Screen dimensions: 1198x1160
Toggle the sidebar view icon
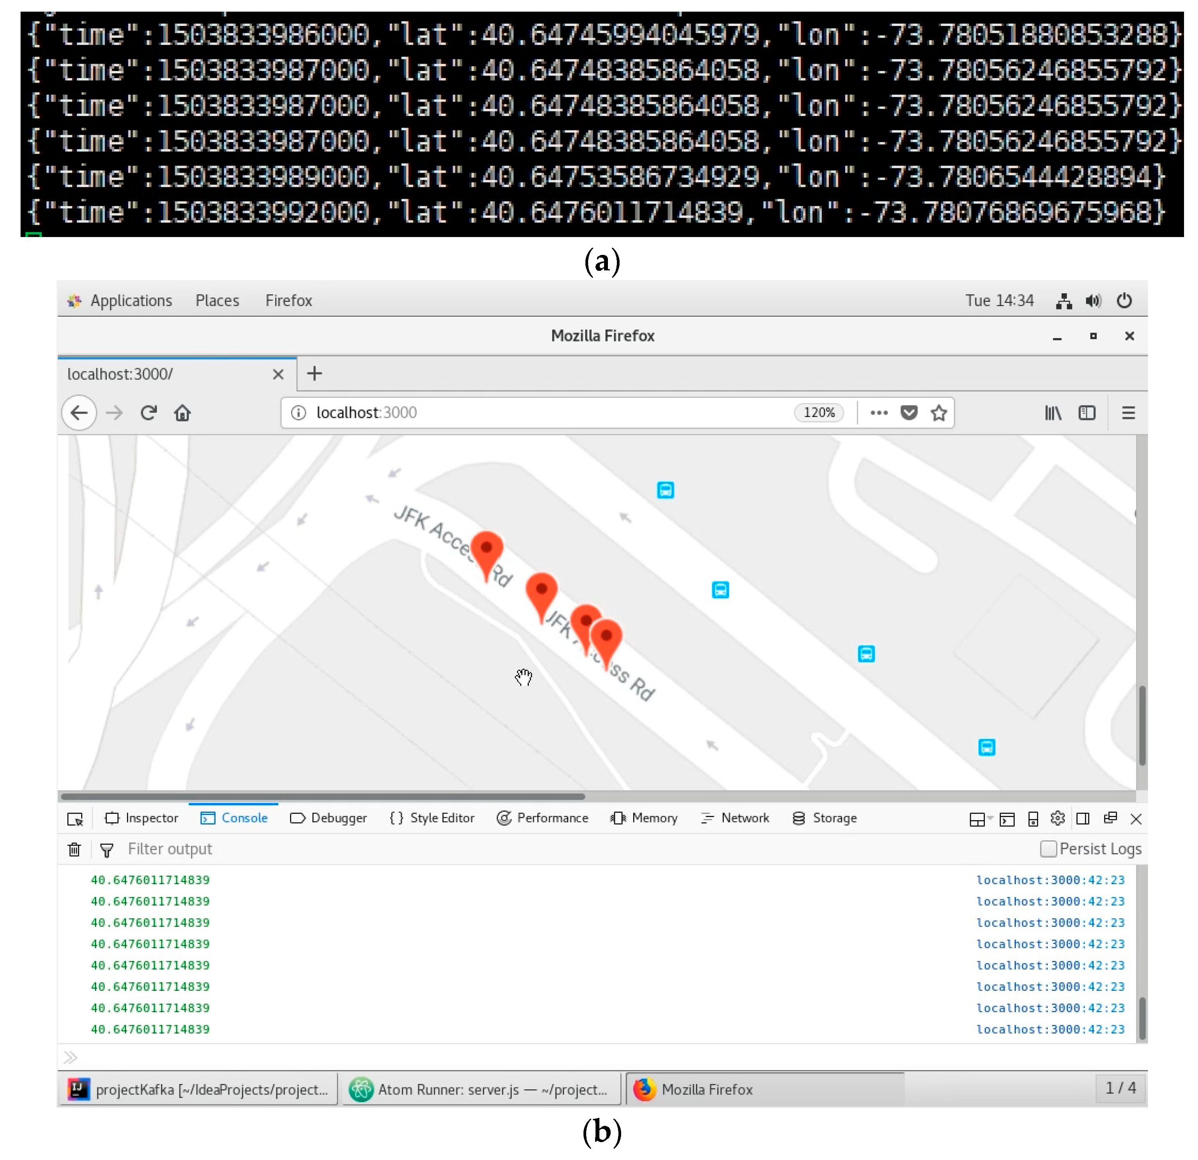[x=1086, y=413]
